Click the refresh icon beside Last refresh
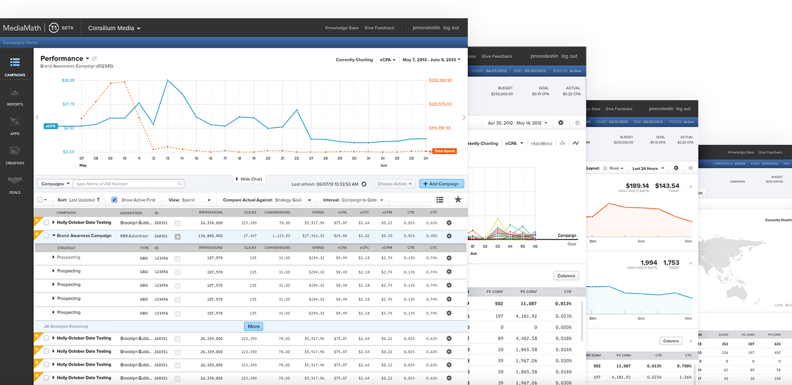Image resolution: width=792 pixels, height=385 pixels. 364,184
